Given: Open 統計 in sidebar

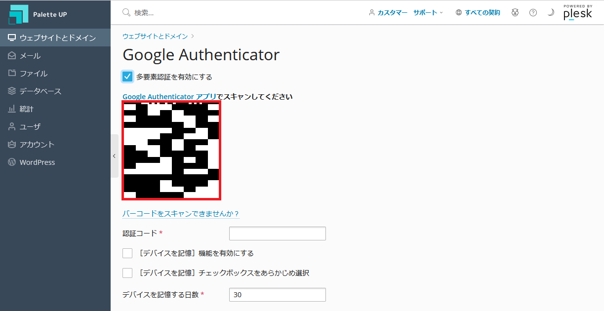Looking at the screenshot, I should [x=55, y=109].
